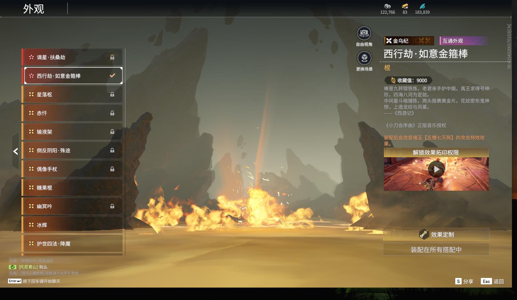Click 装配在所有搭配中 button
This screenshot has height=300, width=517.
point(436,250)
